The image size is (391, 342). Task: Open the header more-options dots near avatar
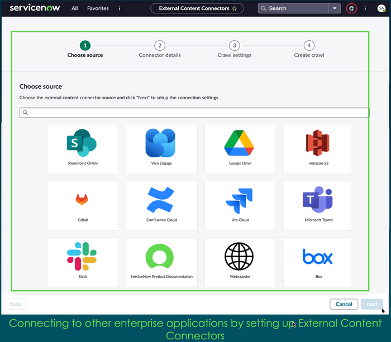(365, 8)
